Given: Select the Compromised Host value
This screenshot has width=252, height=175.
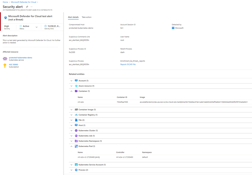Looking at the screenshot, I should point(81,28).
